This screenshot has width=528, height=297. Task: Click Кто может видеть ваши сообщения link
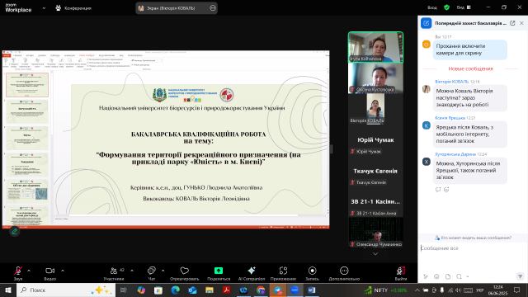tap(473, 238)
